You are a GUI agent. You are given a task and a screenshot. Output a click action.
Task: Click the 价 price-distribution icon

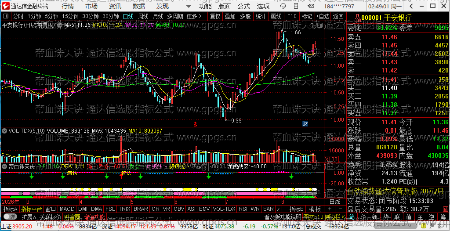[x=363, y=216]
